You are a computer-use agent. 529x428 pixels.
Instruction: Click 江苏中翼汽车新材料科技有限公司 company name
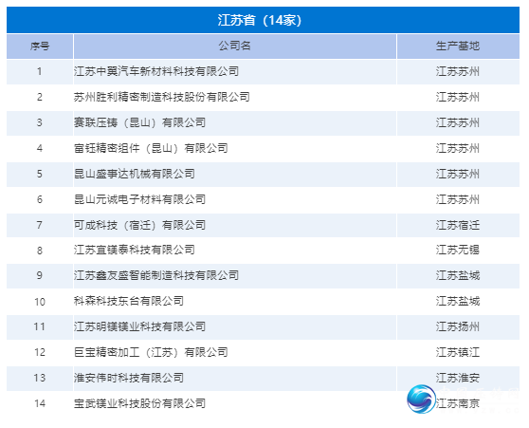156,71
